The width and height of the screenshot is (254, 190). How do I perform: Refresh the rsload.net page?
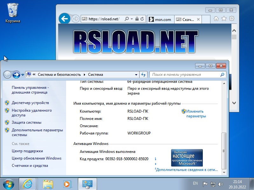point(142,19)
